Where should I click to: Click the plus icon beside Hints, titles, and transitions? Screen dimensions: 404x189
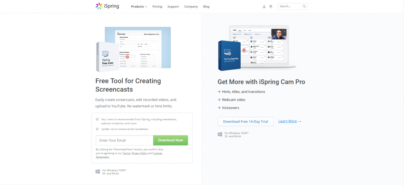(219, 91)
